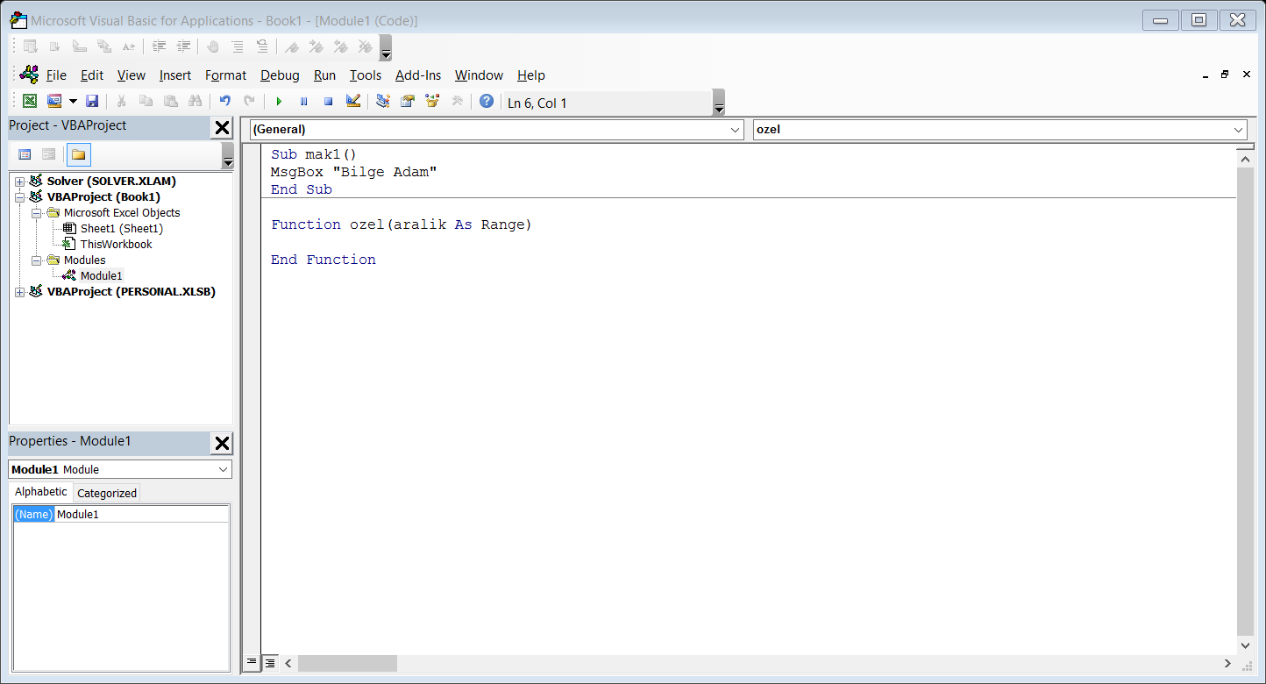Click the Comment Block icon

[237, 46]
